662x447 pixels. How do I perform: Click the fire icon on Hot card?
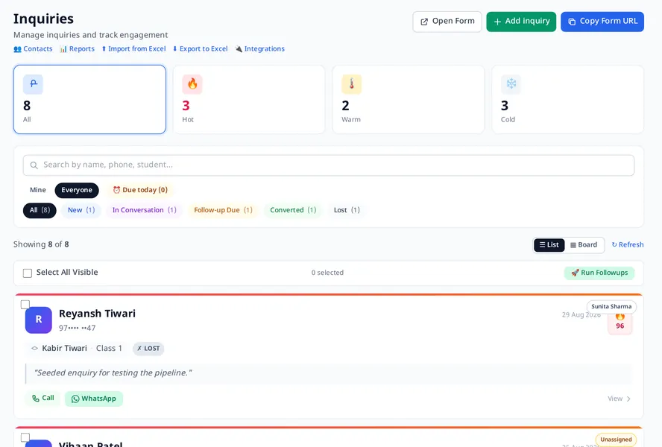coord(192,84)
